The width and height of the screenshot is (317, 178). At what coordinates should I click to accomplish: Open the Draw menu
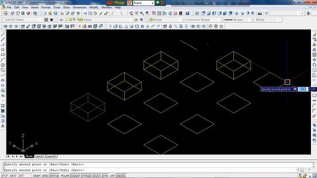[x=66, y=7]
